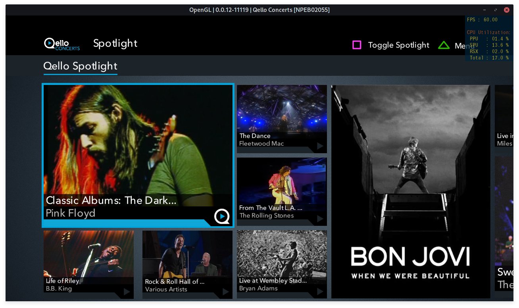The width and height of the screenshot is (519, 308).
Task: Select the Qello Spotlight tab
Action: click(x=81, y=66)
